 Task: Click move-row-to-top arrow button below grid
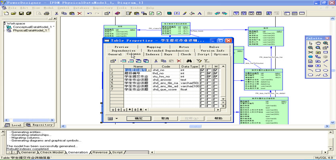(x=112, y=110)
